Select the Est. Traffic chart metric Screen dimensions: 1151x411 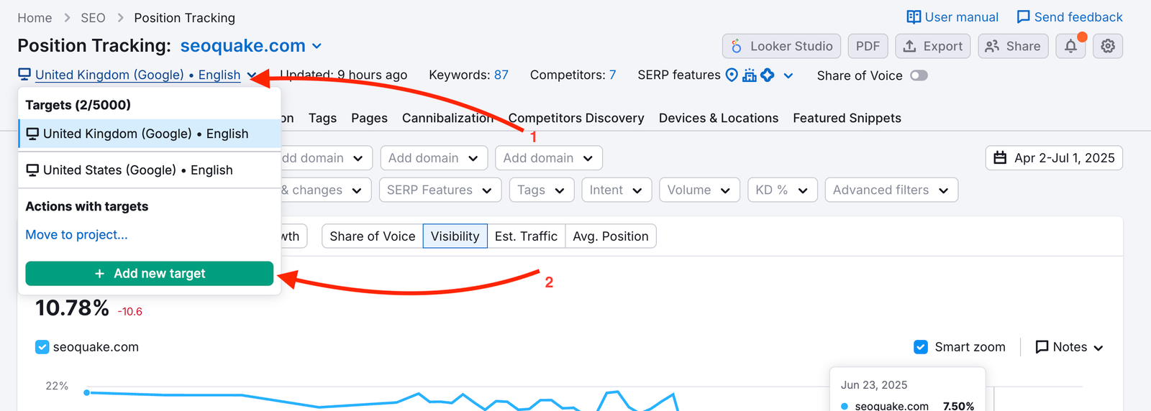click(x=526, y=236)
